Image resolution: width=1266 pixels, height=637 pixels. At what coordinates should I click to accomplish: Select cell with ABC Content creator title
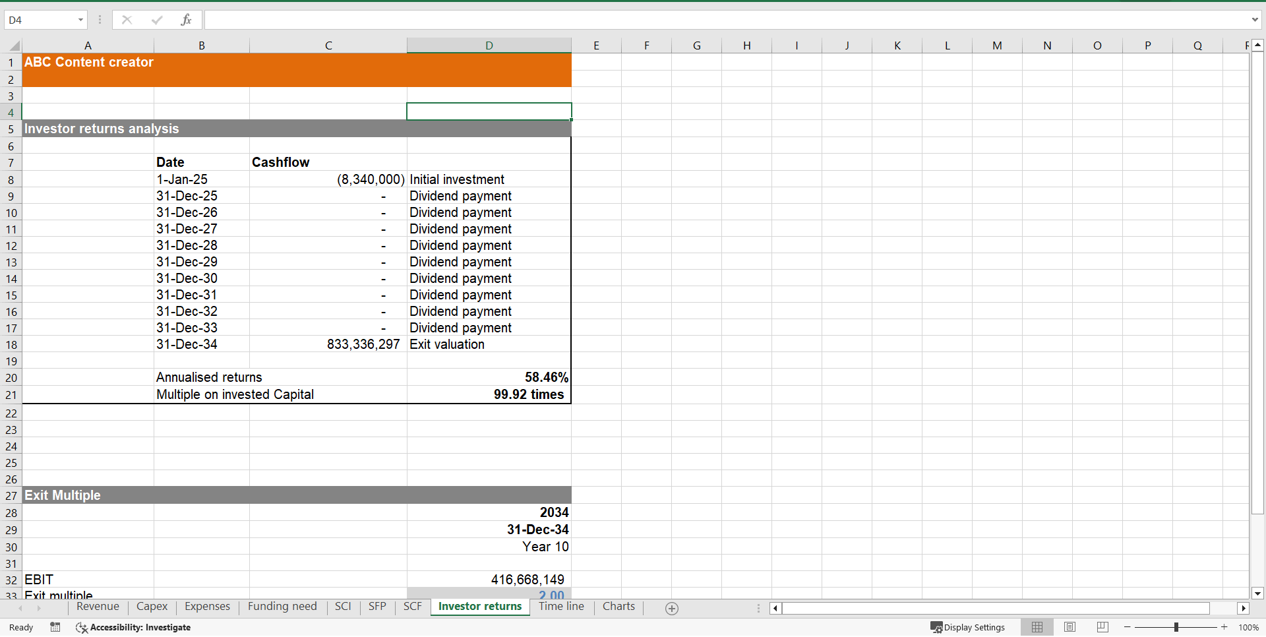(88, 62)
